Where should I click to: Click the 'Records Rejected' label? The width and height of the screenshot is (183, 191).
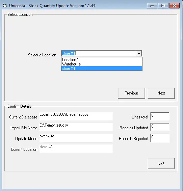[x=133, y=139]
